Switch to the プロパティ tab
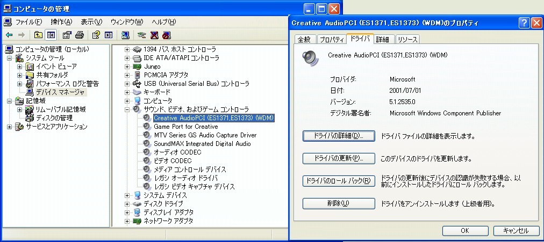The image size is (544, 242). (331, 40)
